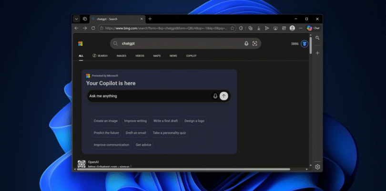Open screen capture toolbar icon

coord(275,28)
